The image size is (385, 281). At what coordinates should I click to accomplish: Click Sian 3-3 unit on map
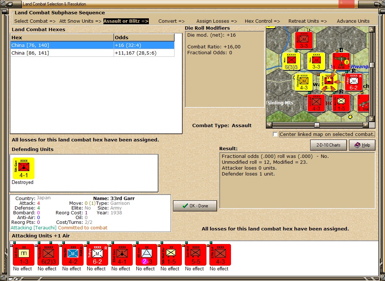[x=316, y=61]
